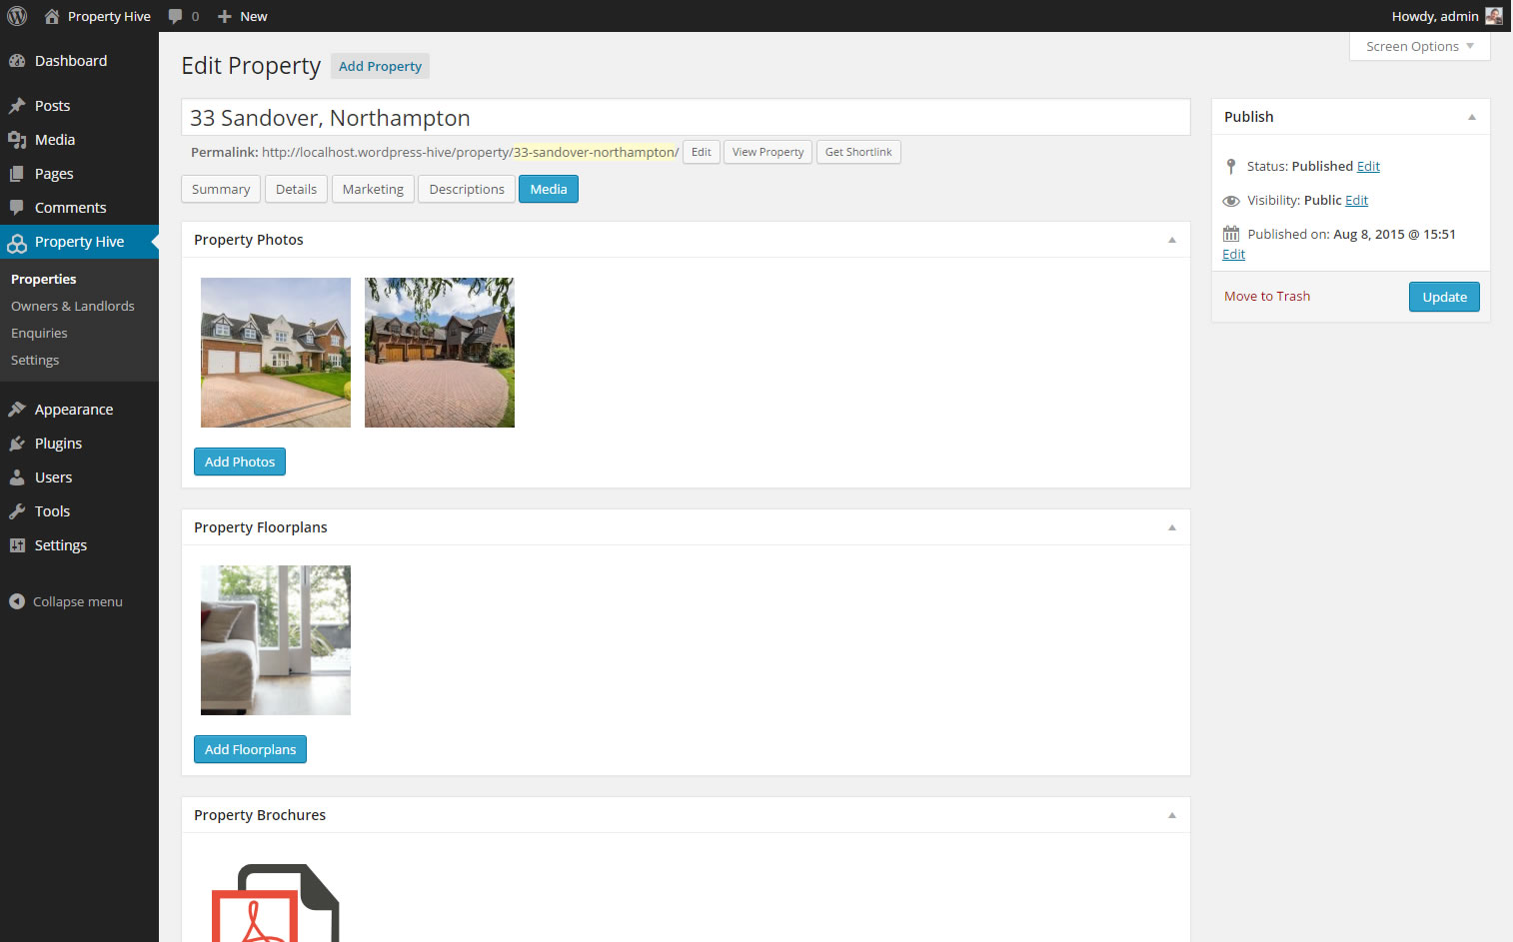This screenshot has height=942, width=1513.
Task: Click the Media library icon
Action: point(17,140)
